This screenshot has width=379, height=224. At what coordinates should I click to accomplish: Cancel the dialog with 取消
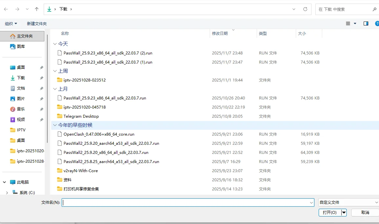click(365, 212)
